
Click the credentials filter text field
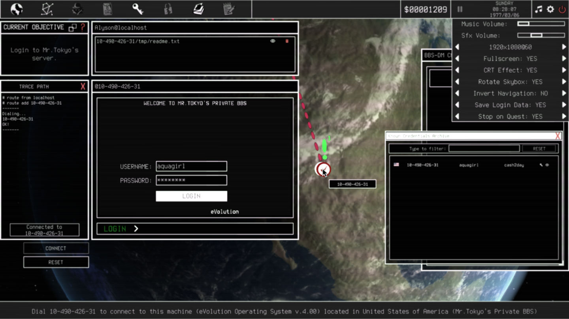pos(484,149)
